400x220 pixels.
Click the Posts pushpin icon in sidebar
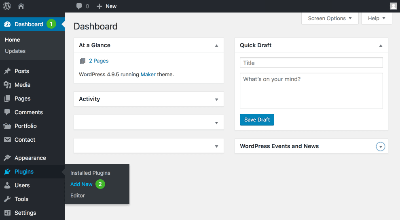[7, 71]
